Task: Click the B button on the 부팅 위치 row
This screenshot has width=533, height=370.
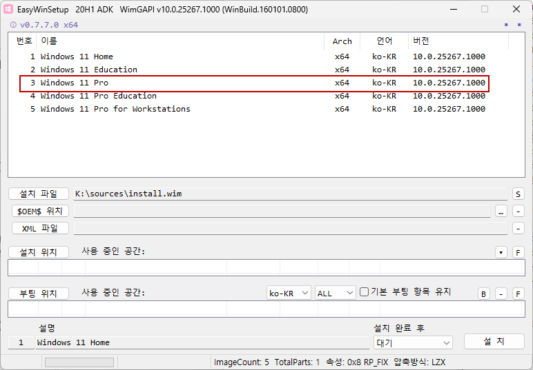Action: pyautogui.click(x=484, y=294)
